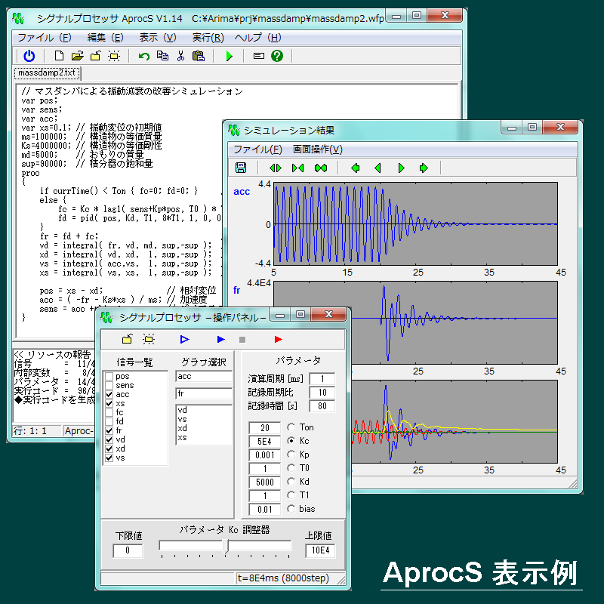Switch to the massdamp2.txt tab
Screen dimensions: 604x604
(47, 73)
